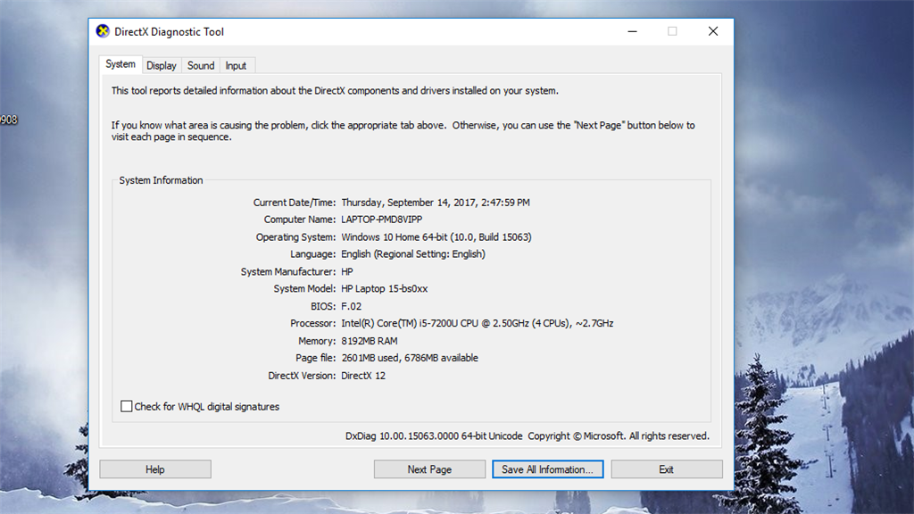Click page file value '2601MB used'
The height and width of the screenshot is (514, 914).
(x=370, y=358)
